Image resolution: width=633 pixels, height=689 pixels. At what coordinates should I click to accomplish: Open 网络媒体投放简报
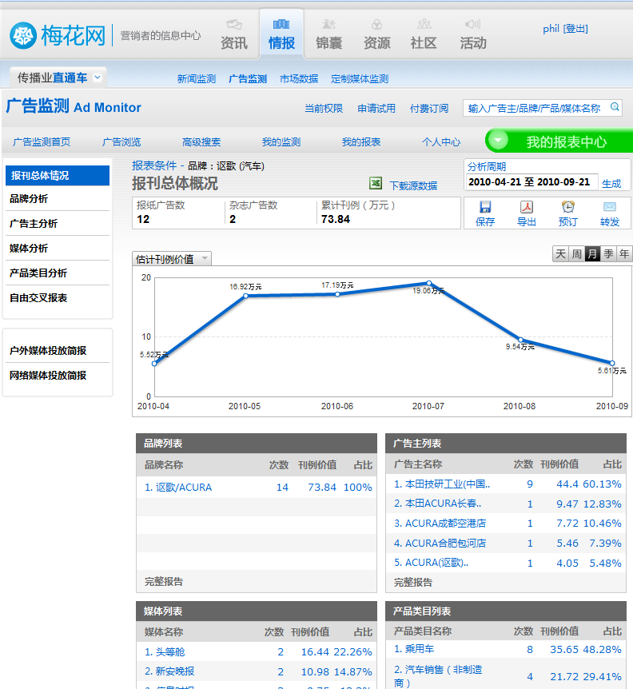[x=48, y=375]
